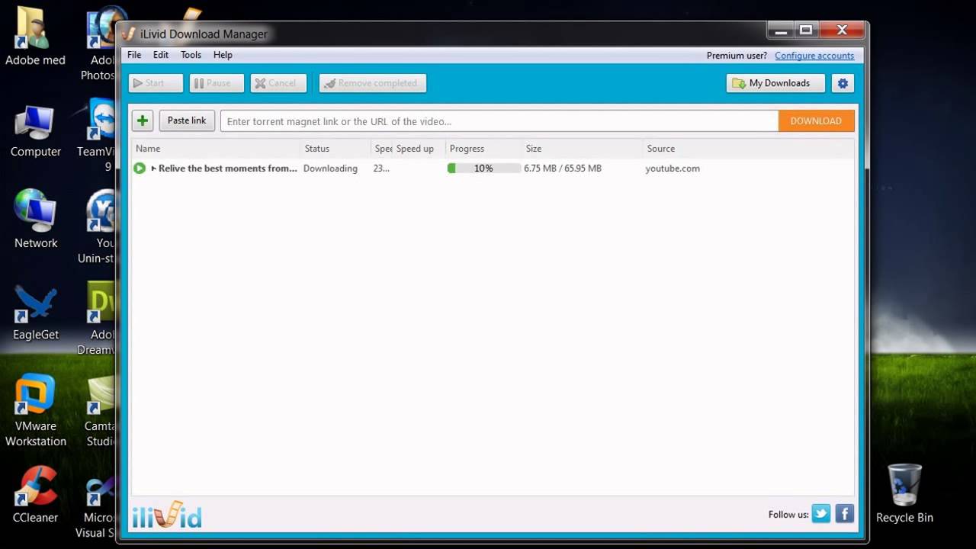976x549 pixels.
Task: Open the Help menu
Action: coord(223,55)
